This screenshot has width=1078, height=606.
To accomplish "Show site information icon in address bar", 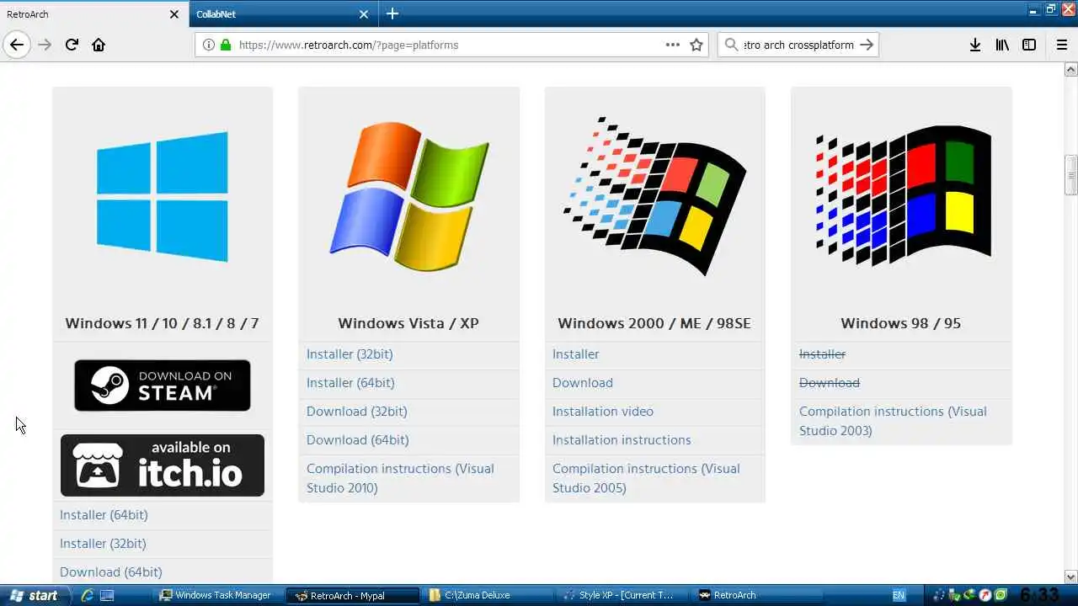I will coord(209,45).
